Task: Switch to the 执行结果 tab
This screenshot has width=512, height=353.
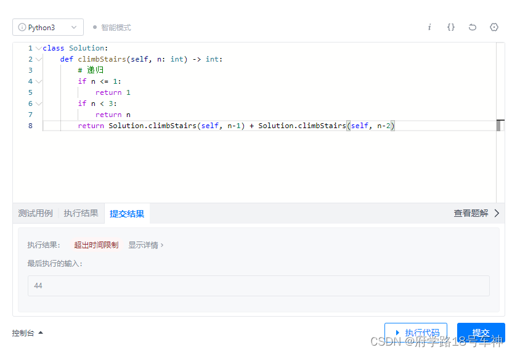Action: coord(81,213)
